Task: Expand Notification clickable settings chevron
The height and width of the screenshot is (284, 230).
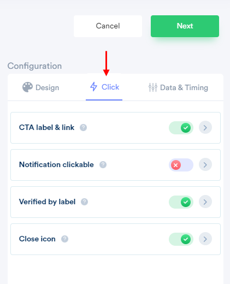Action: click(205, 164)
